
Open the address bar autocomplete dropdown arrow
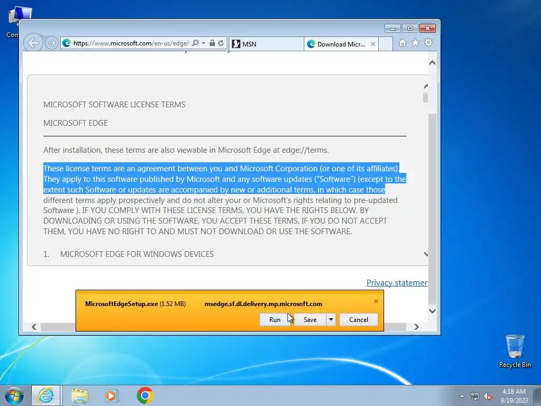tap(203, 43)
